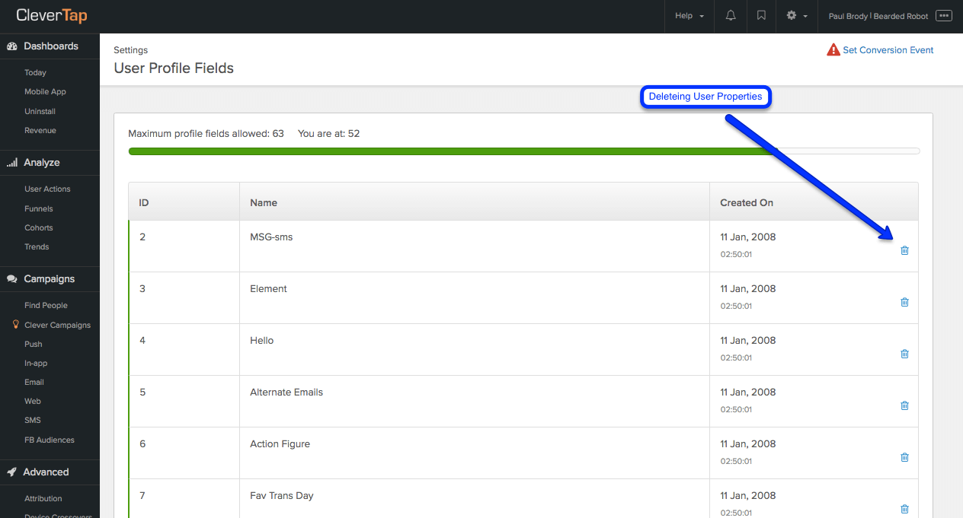Open the Revenue dashboard
The image size is (963, 518).
(40, 130)
